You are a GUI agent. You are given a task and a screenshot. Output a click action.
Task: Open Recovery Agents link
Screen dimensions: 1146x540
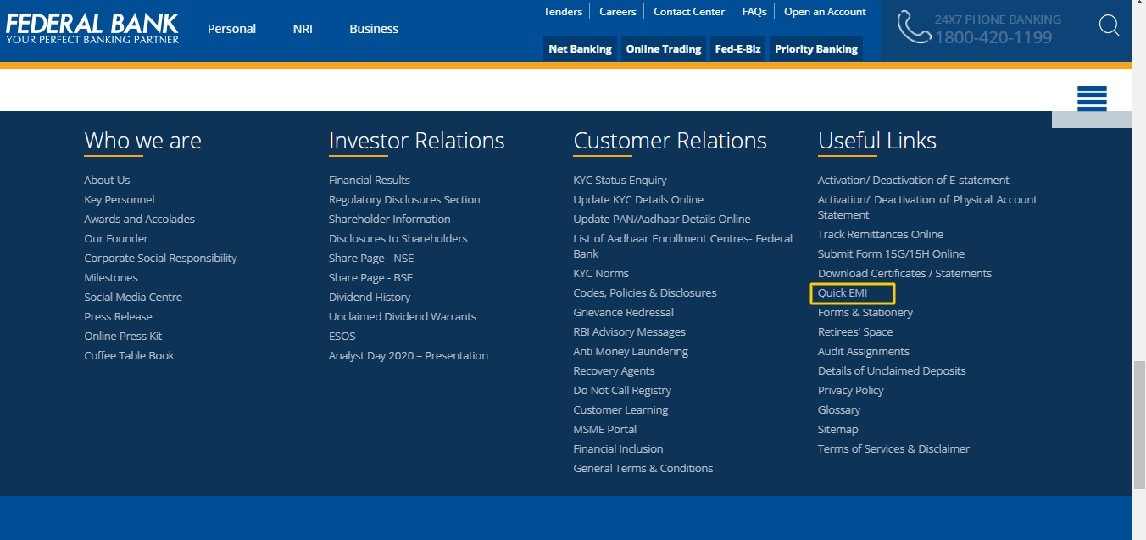coord(614,370)
